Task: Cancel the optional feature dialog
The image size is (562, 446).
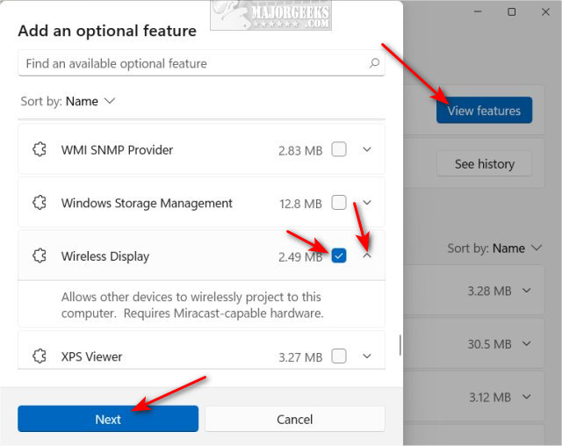Action: coord(295,419)
